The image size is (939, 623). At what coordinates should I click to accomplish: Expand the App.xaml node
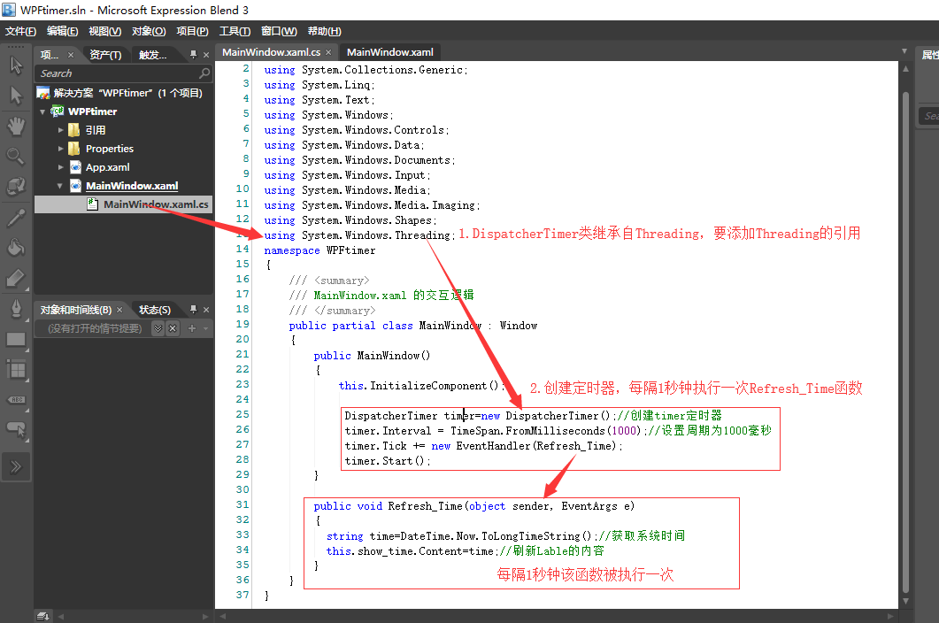coord(60,167)
